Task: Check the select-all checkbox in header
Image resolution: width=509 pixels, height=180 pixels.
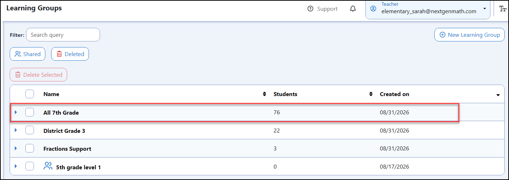Action: pyautogui.click(x=30, y=94)
